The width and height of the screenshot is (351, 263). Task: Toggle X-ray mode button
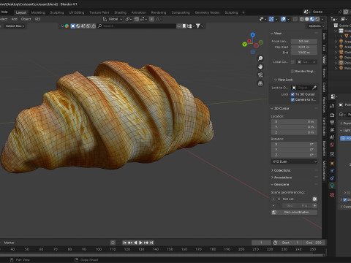pos(295,19)
